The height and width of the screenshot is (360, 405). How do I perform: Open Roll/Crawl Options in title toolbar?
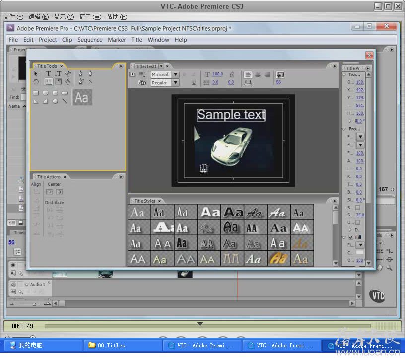tap(142, 74)
